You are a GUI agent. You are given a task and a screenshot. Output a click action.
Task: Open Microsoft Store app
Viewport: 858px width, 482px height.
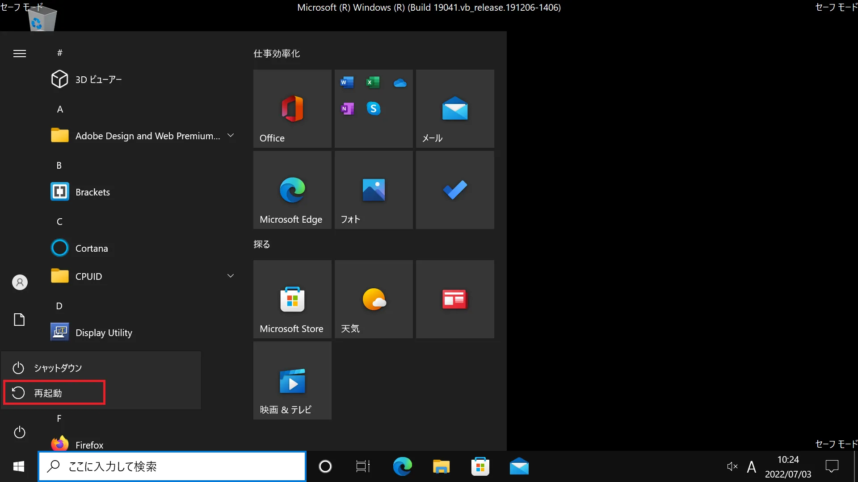[x=292, y=299]
